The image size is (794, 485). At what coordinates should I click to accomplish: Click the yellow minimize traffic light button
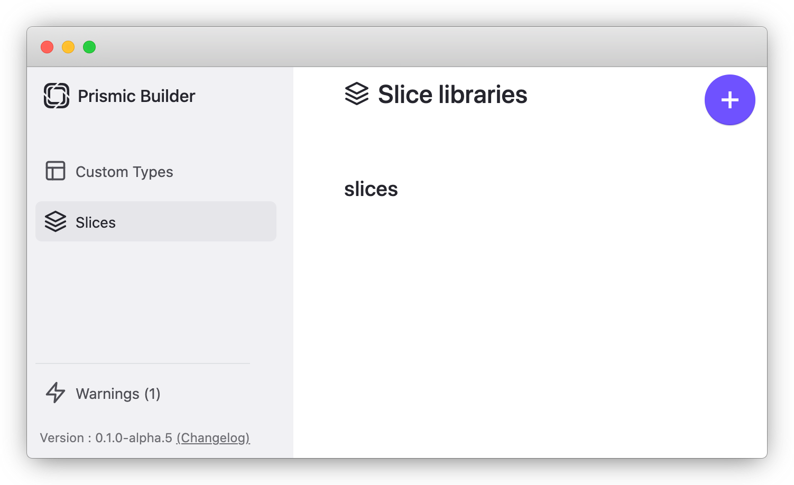68,47
